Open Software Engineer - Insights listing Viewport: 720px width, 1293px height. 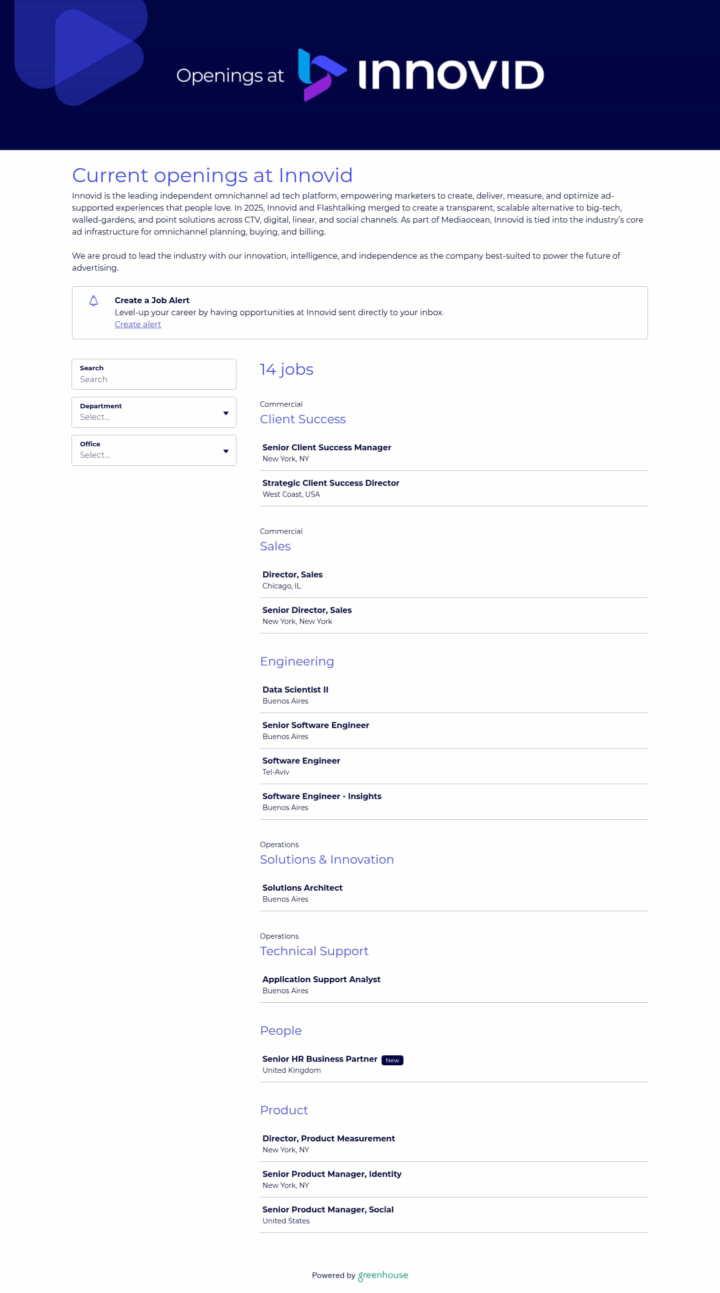pos(454,802)
